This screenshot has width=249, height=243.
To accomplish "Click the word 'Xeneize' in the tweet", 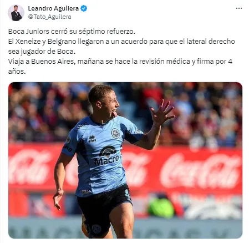I will pos(28,42).
